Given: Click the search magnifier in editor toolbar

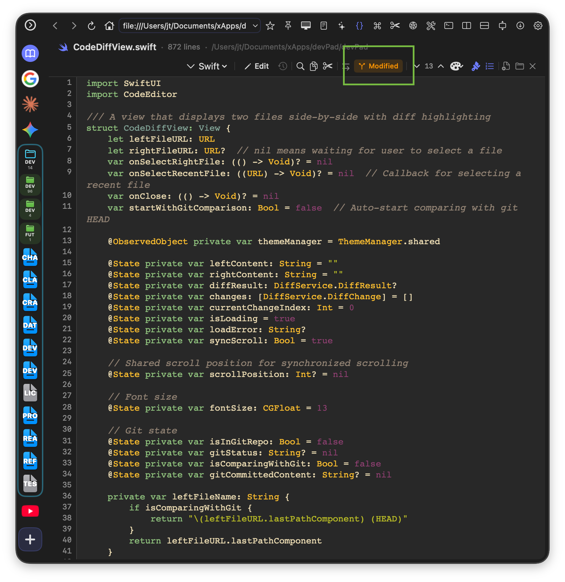Looking at the screenshot, I should 300,66.
